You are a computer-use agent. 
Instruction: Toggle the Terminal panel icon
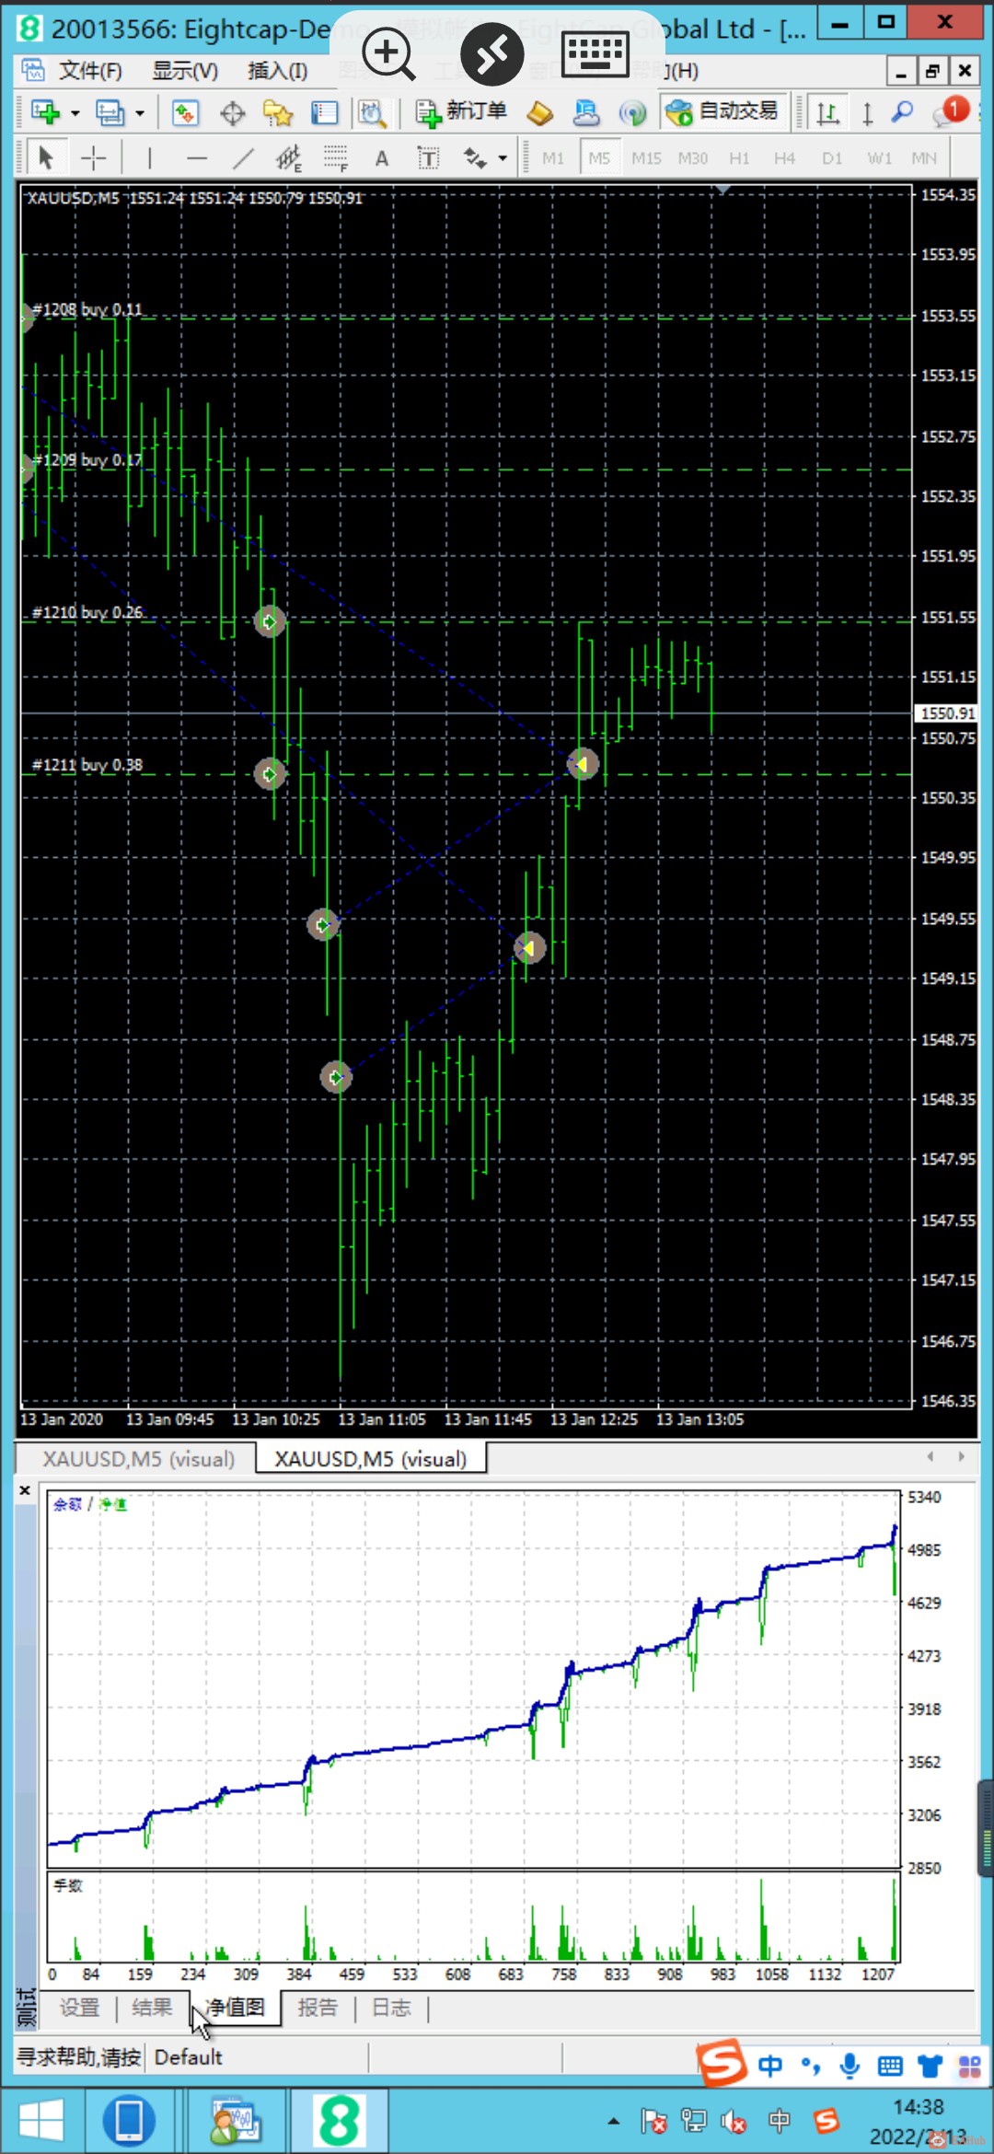324,113
